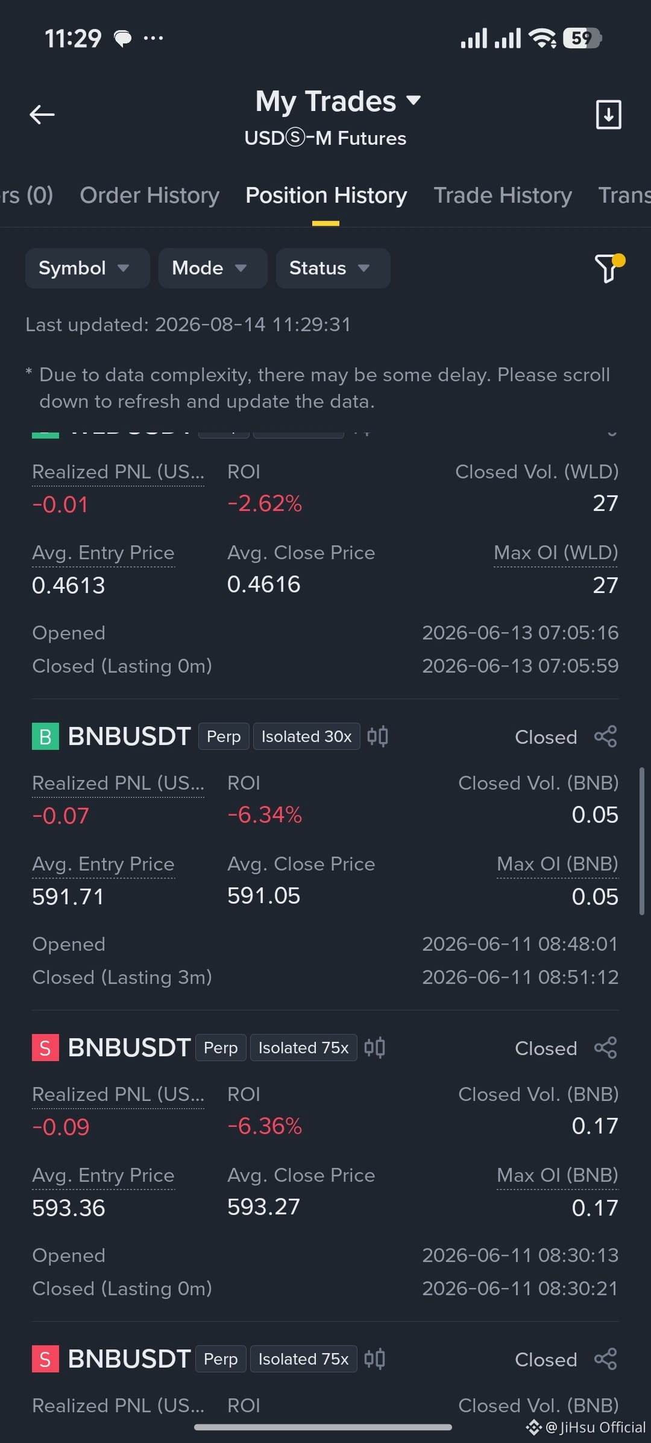Tap the download export icon
Image resolution: width=651 pixels, height=1443 pixels.
pyautogui.click(x=608, y=115)
